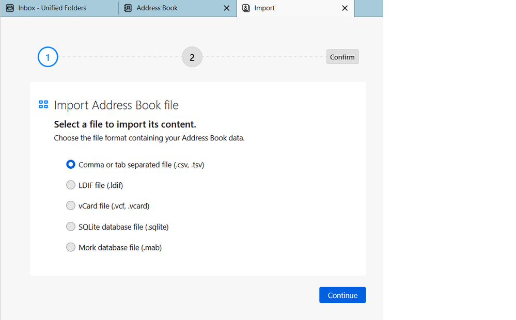
Task: Click 'Choose the file format' description text
Action: [149, 138]
